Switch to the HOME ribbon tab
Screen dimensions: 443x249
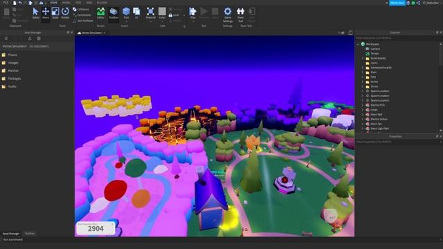tap(53, 3)
